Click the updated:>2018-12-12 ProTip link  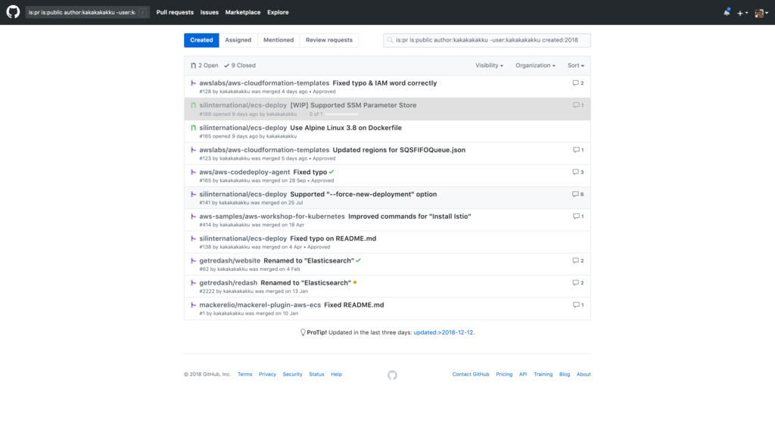444,332
